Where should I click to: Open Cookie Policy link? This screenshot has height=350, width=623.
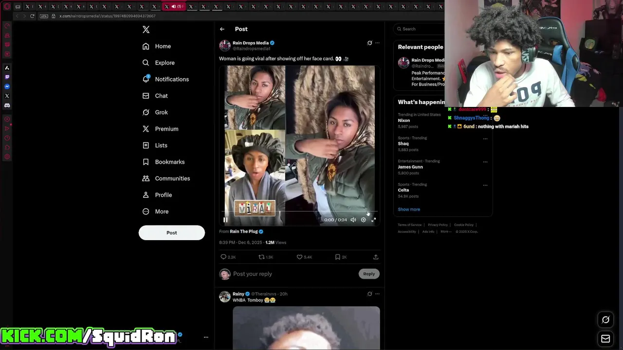click(463, 225)
